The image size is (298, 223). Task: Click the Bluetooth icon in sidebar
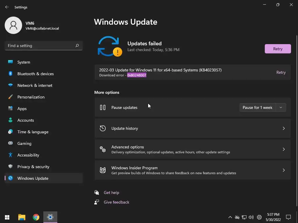click(10, 73)
